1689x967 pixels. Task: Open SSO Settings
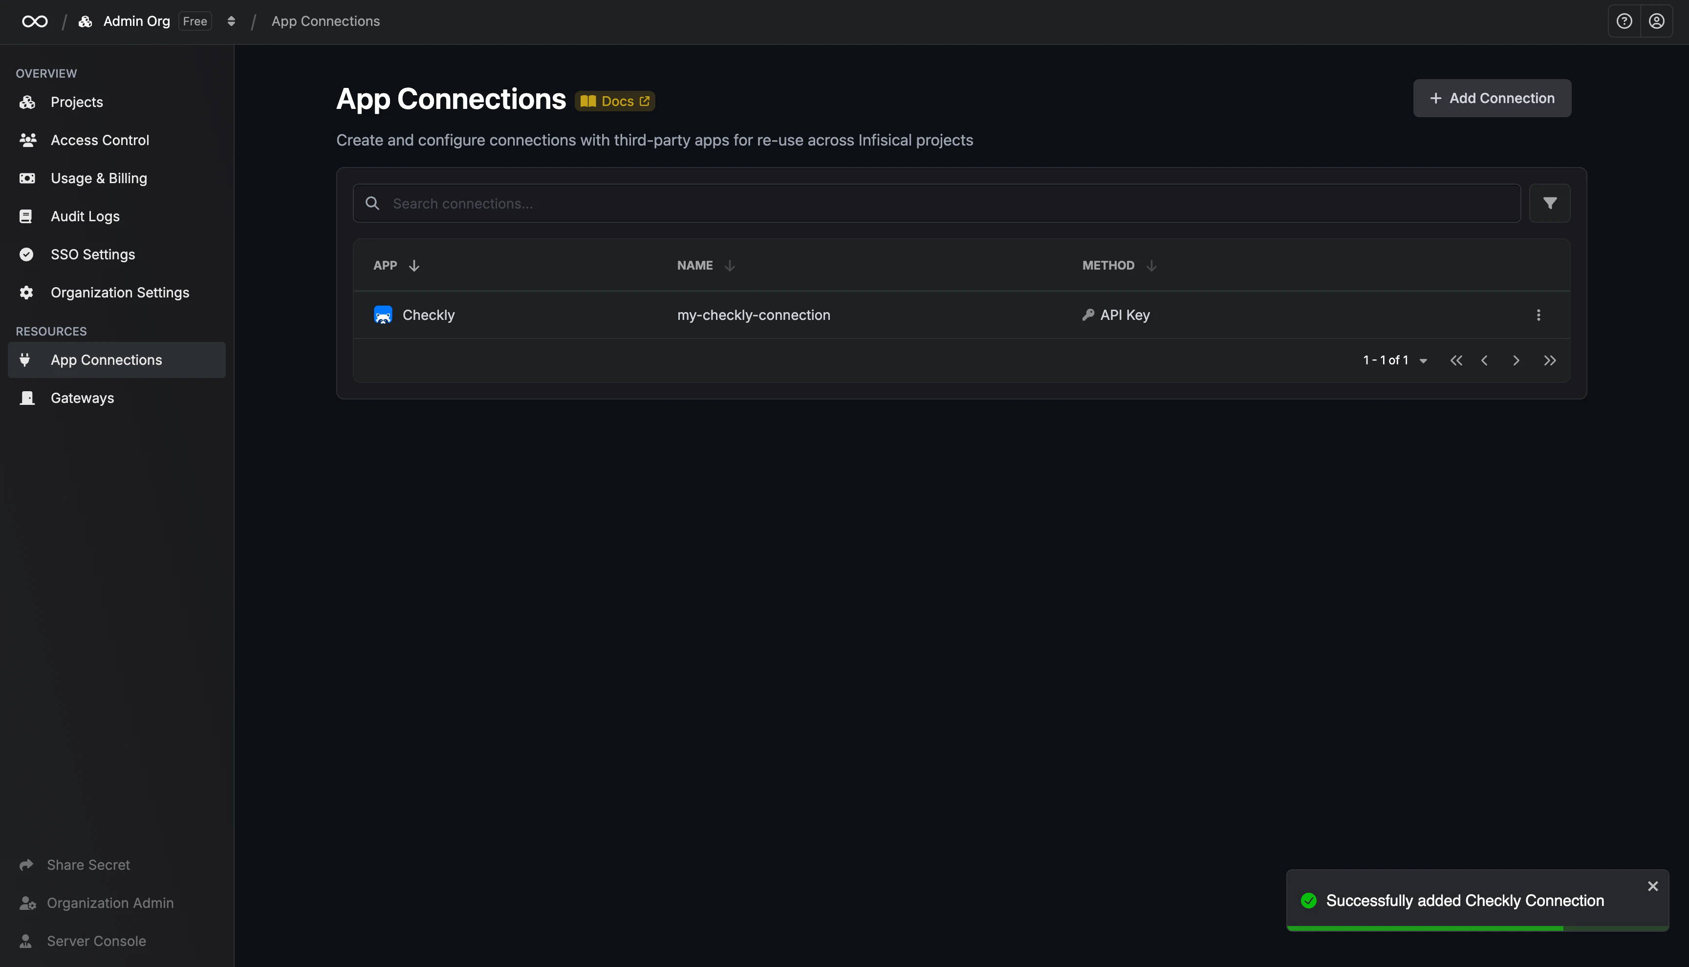[x=116, y=254]
